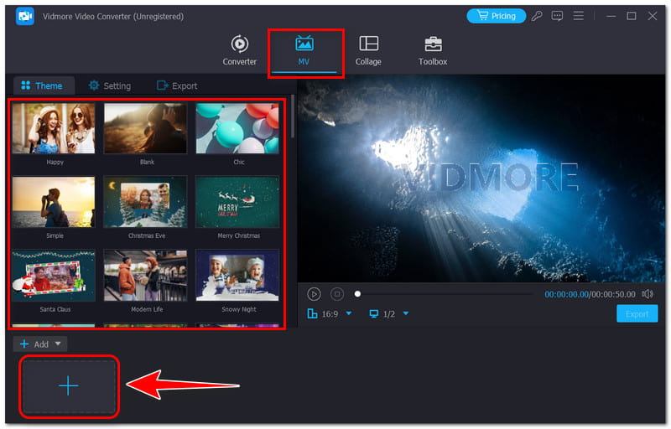This screenshot has width=671, height=429.
Task: Switch to the MV tab
Action: (304, 51)
